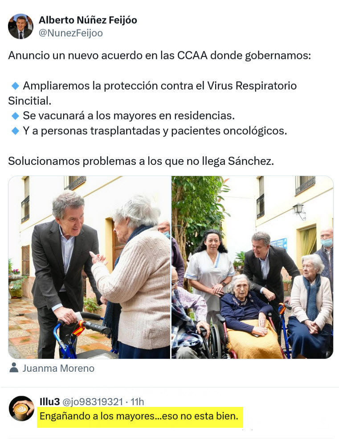Click third blue diamond before 'Y a personas'
339x439 pixels.
click(15, 131)
